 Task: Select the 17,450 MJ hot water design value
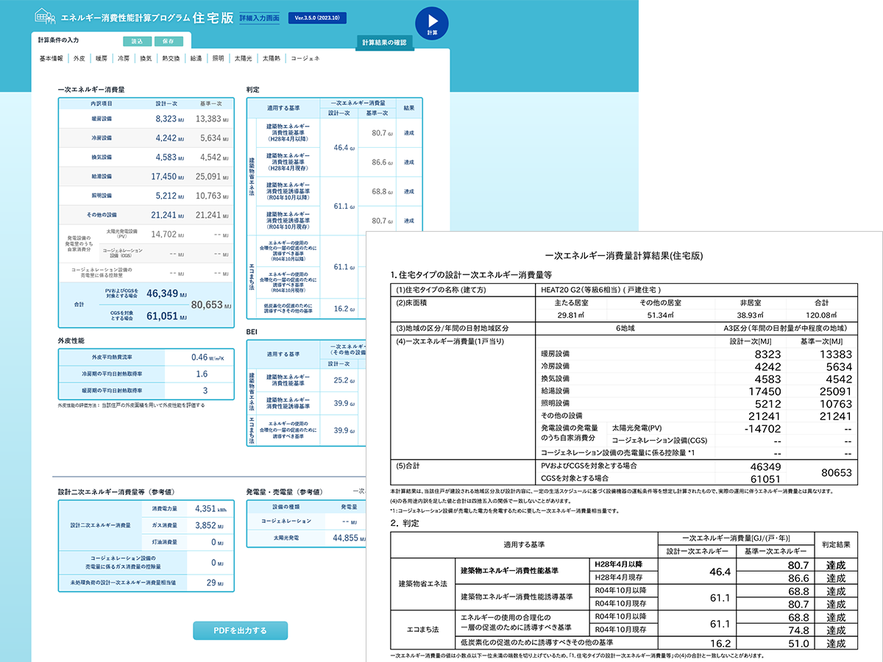click(x=167, y=177)
